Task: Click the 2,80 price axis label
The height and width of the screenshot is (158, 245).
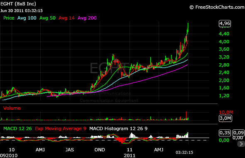Action: pyautogui.click(x=224, y=65)
